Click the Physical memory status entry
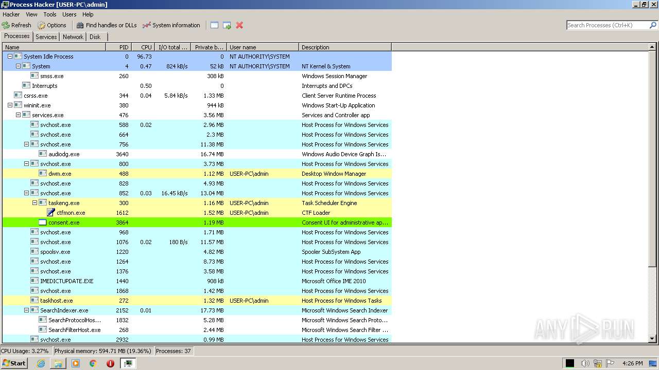 (103, 351)
